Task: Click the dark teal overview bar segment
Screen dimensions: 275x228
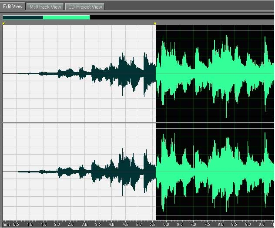Action: pos(23,17)
